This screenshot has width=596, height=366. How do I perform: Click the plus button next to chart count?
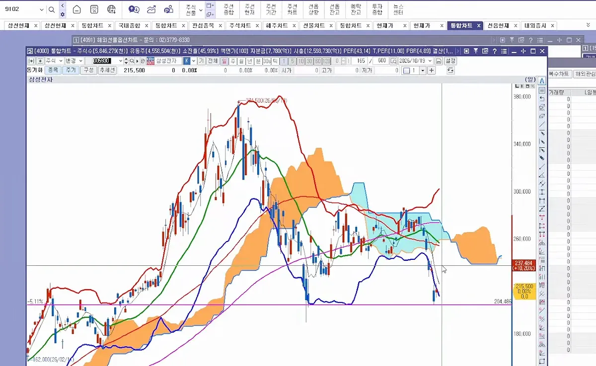pyautogui.click(x=432, y=70)
